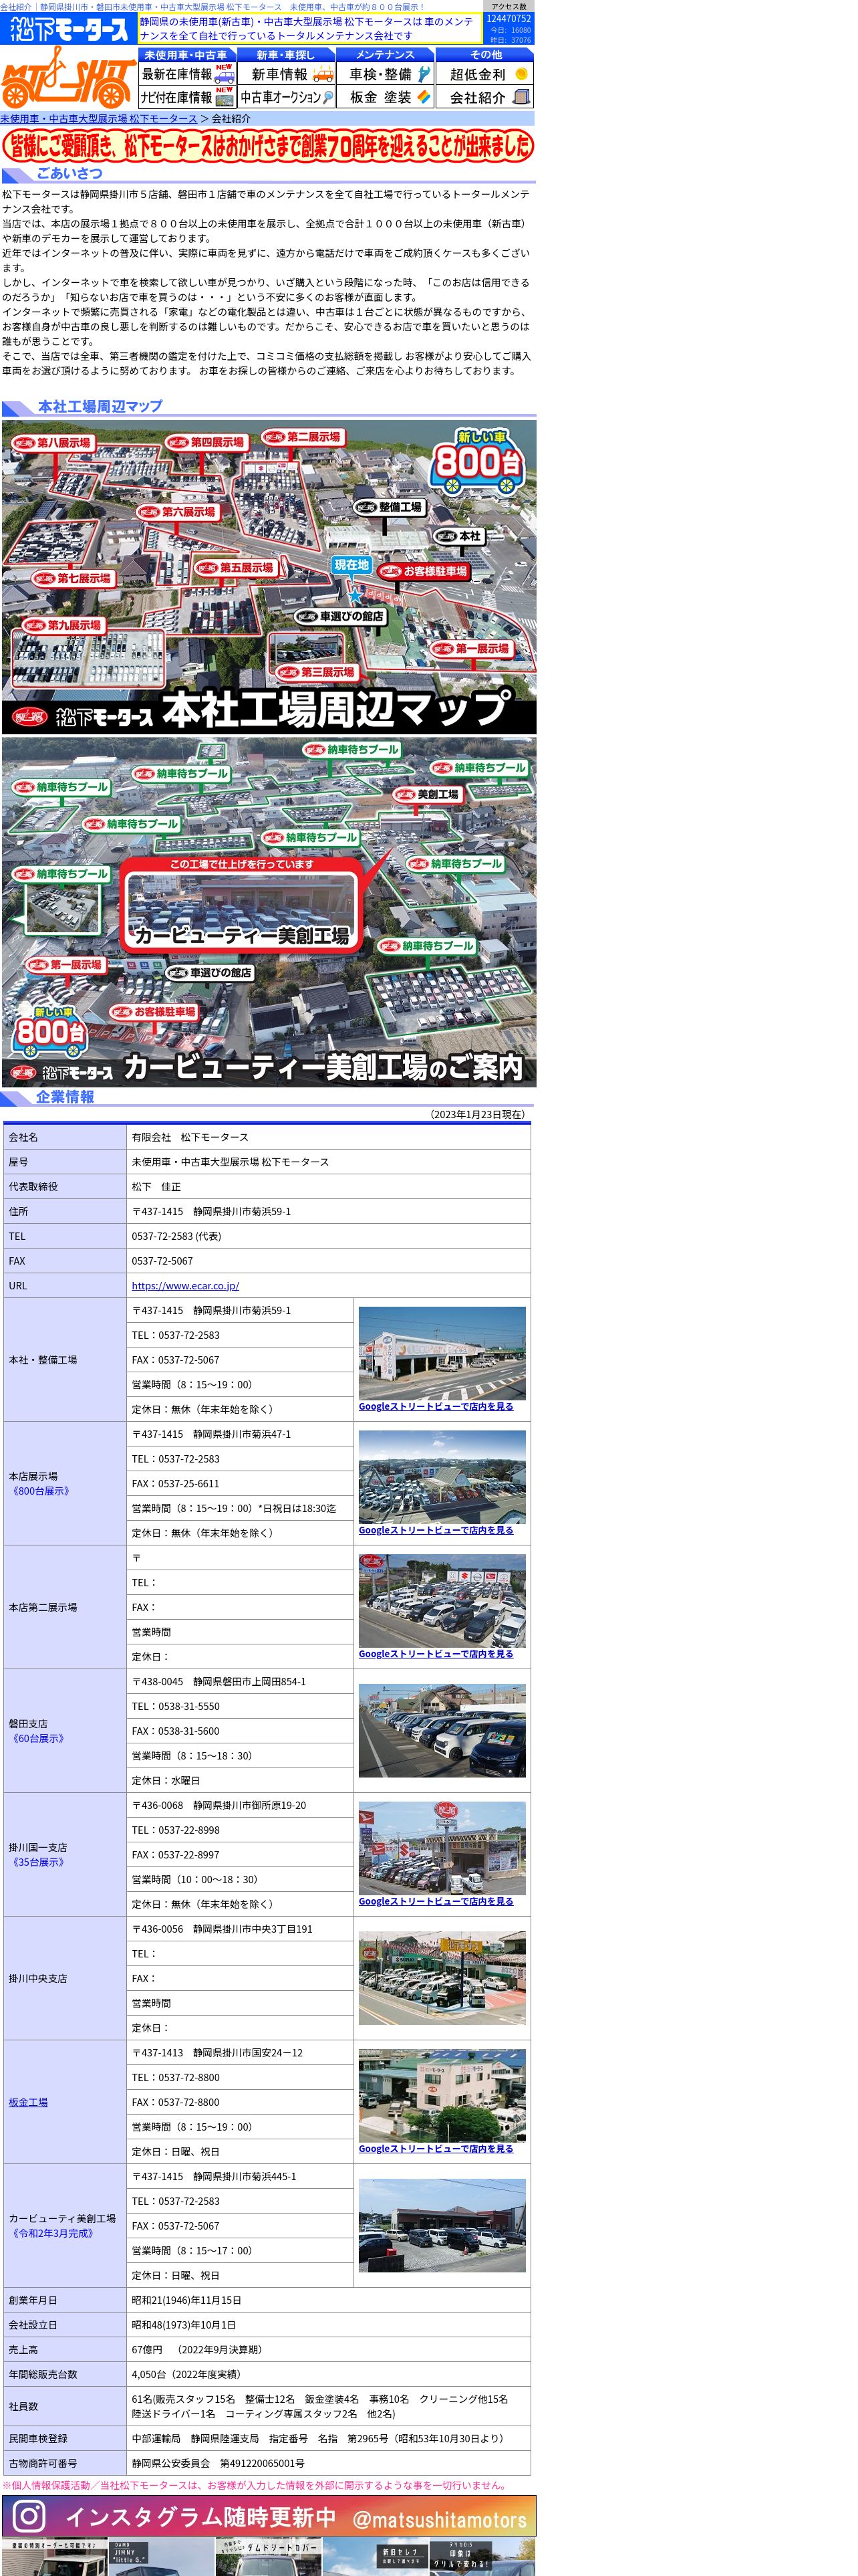Image resolution: width=858 pixels, height=2576 pixels.
Task: Follow the 板金工場 link in the table
Action: (x=28, y=2102)
